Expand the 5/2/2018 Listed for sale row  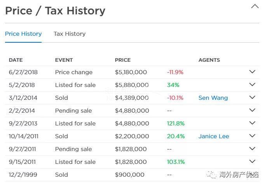coord(252,85)
